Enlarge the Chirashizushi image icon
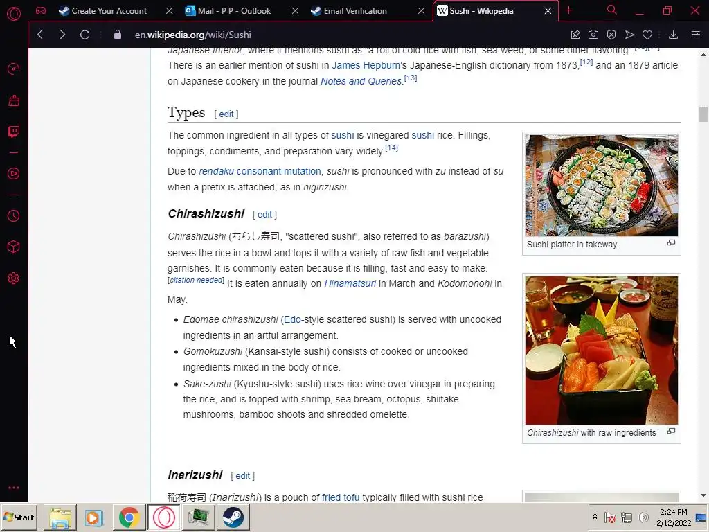Screen dimensions: 709x532 click(x=672, y=431)
